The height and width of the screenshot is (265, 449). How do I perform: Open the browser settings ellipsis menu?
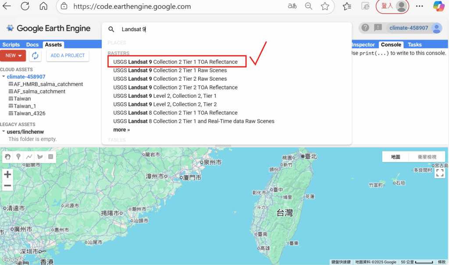(420, 6)
